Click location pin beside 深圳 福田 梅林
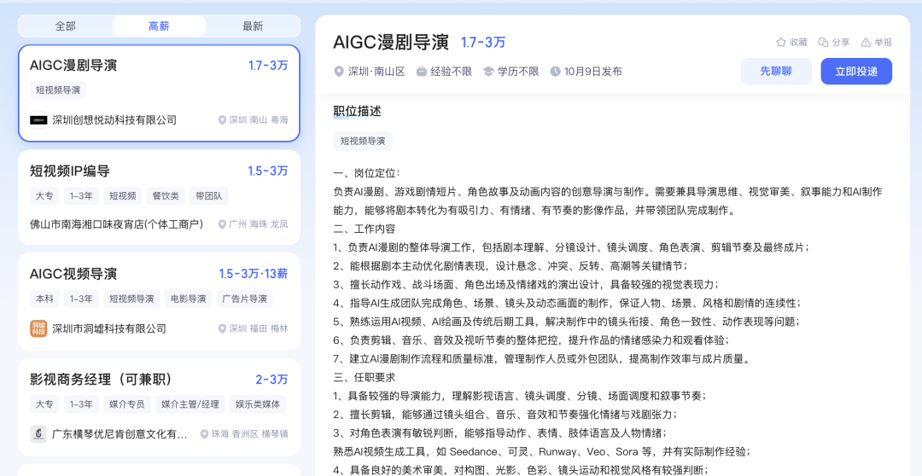 pyautogui.click(x=222, y=328)
